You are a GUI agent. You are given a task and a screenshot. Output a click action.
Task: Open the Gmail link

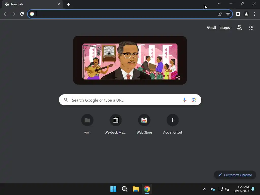click(211, 27)
